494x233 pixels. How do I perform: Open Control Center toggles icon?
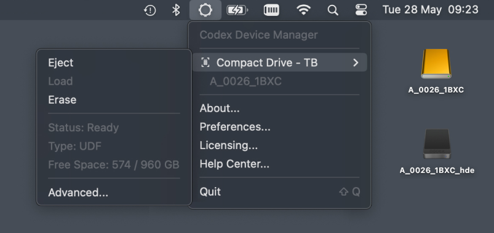click(x=361, y=10)
